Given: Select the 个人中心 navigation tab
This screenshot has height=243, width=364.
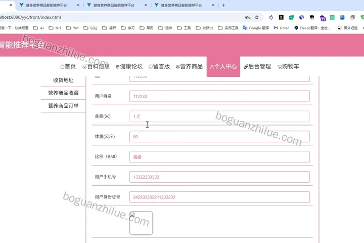Looking at the screenshot, I should [223, 66].
